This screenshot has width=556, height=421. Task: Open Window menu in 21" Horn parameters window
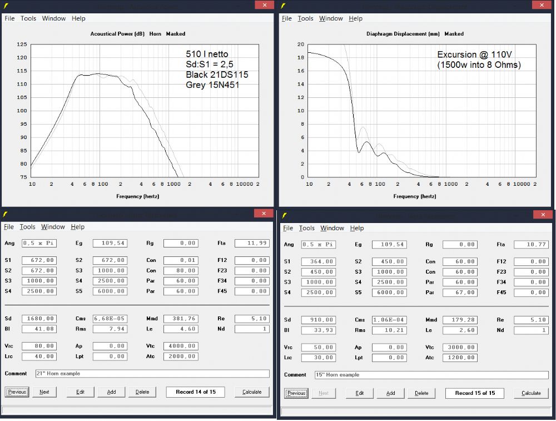(53, 227)
